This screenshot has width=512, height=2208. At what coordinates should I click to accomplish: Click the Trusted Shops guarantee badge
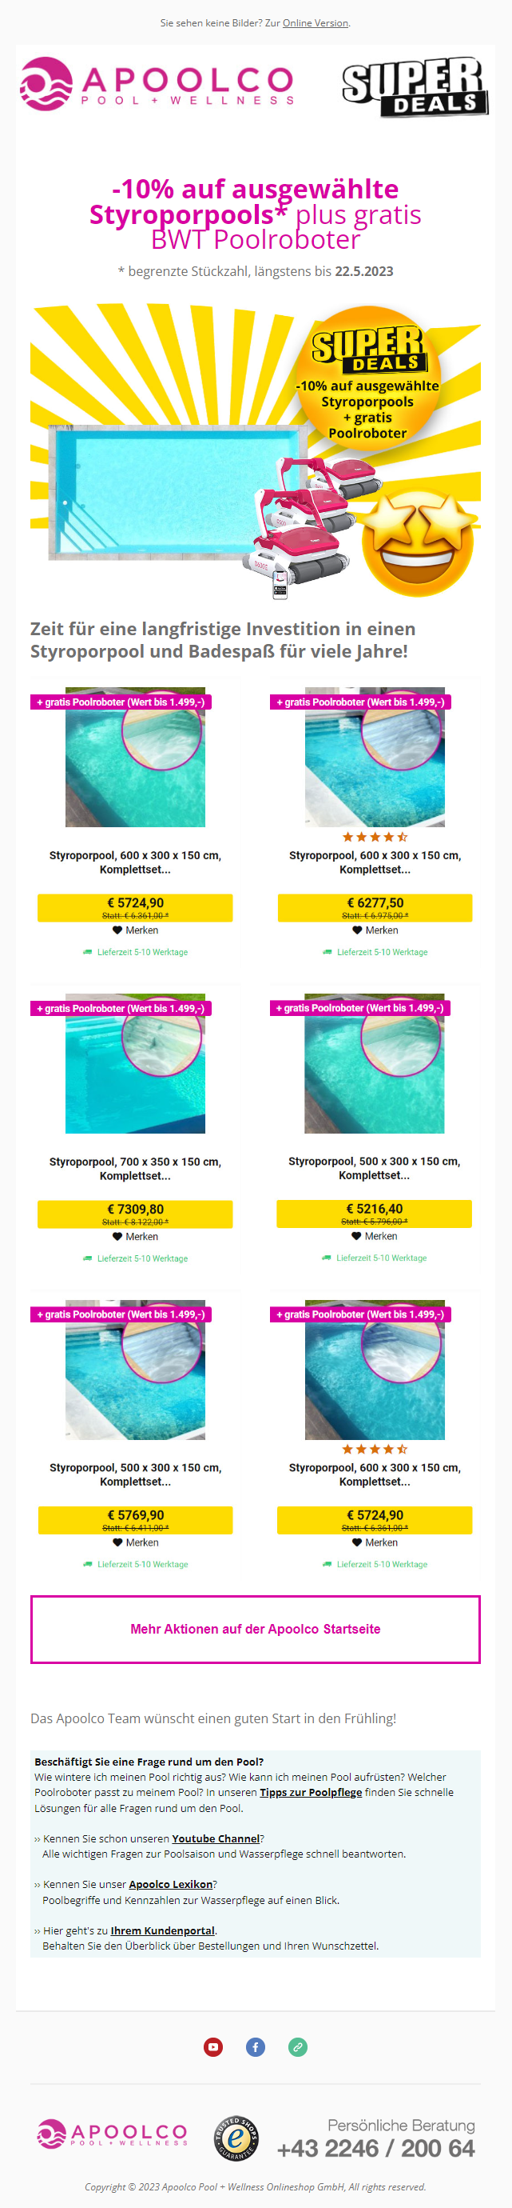point(236,2138)
